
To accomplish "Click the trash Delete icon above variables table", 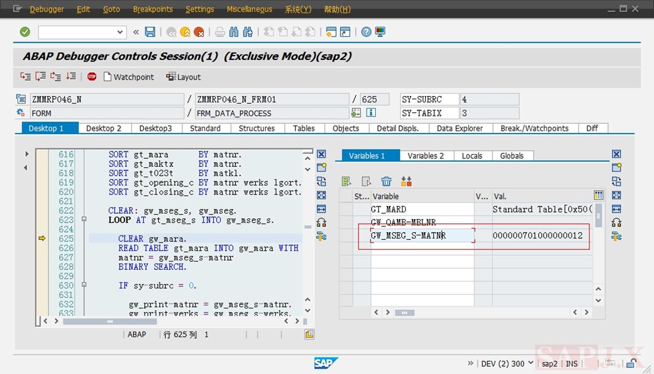I will [386, 181].
